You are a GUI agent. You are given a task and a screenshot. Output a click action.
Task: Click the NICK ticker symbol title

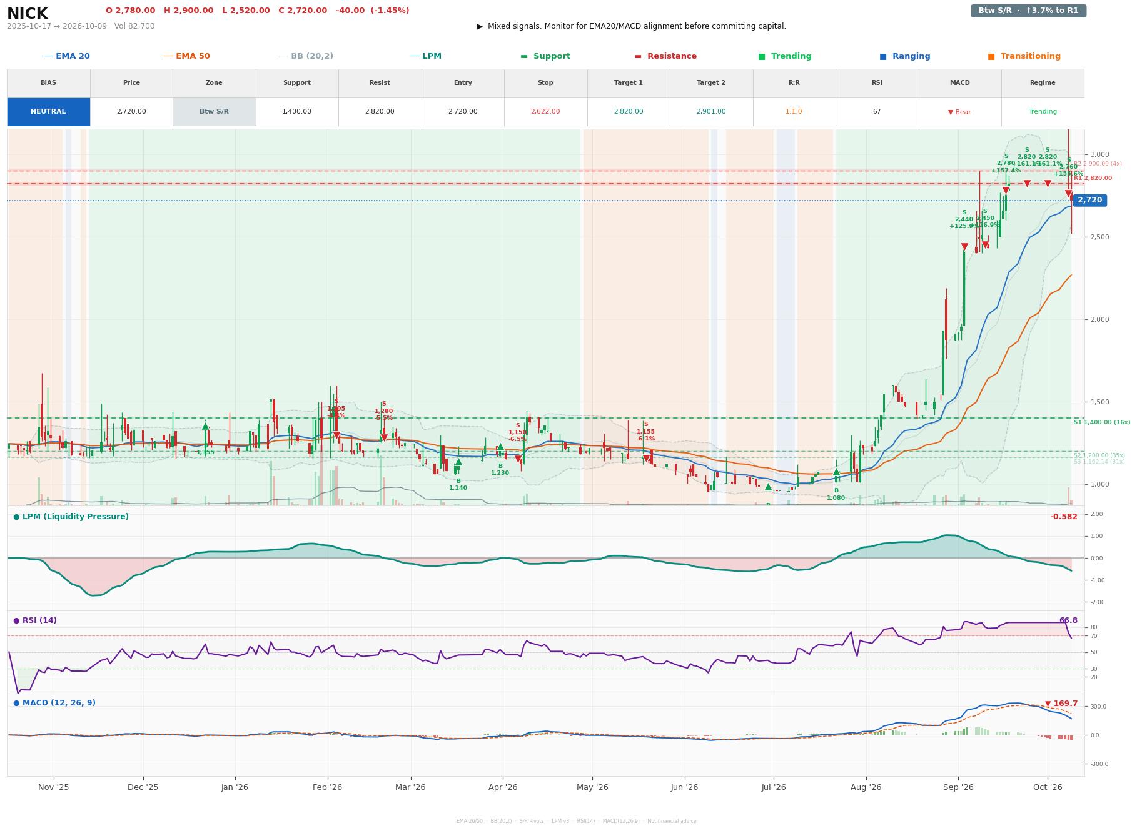coord(27,14)
